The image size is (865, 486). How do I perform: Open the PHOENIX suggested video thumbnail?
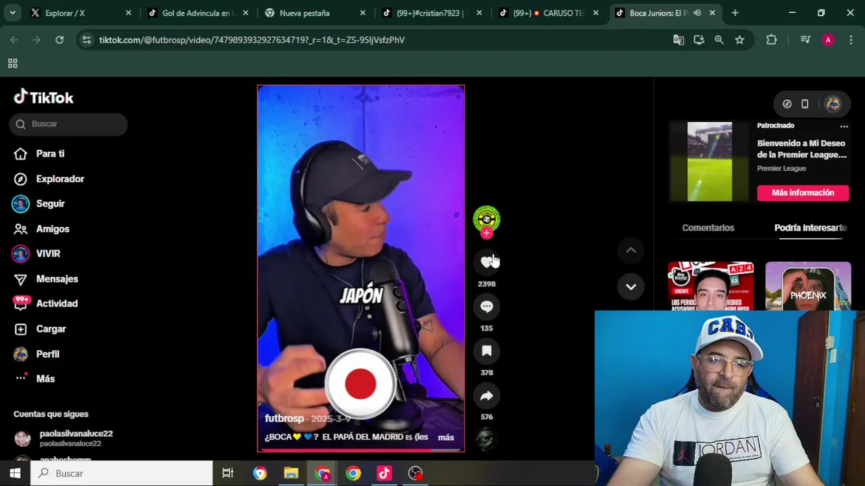[808, 286]
